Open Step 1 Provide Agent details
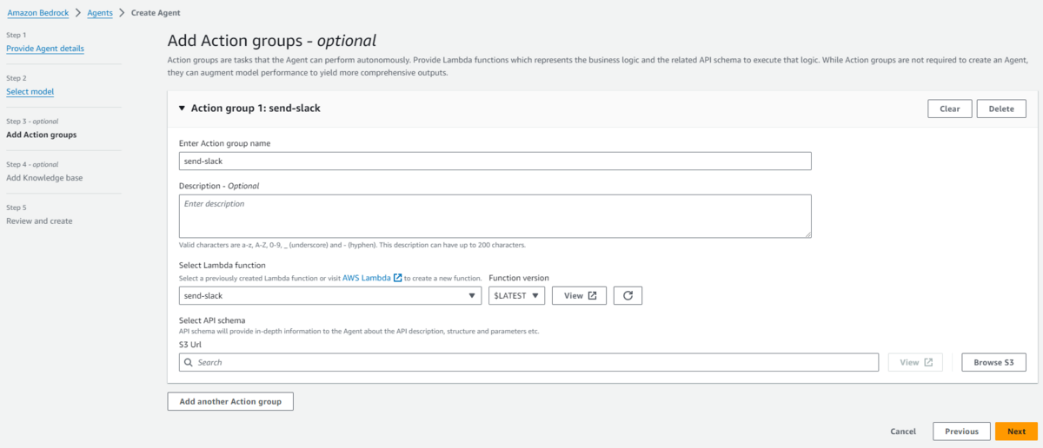1043x448 pixels. [x=45, y=49]
